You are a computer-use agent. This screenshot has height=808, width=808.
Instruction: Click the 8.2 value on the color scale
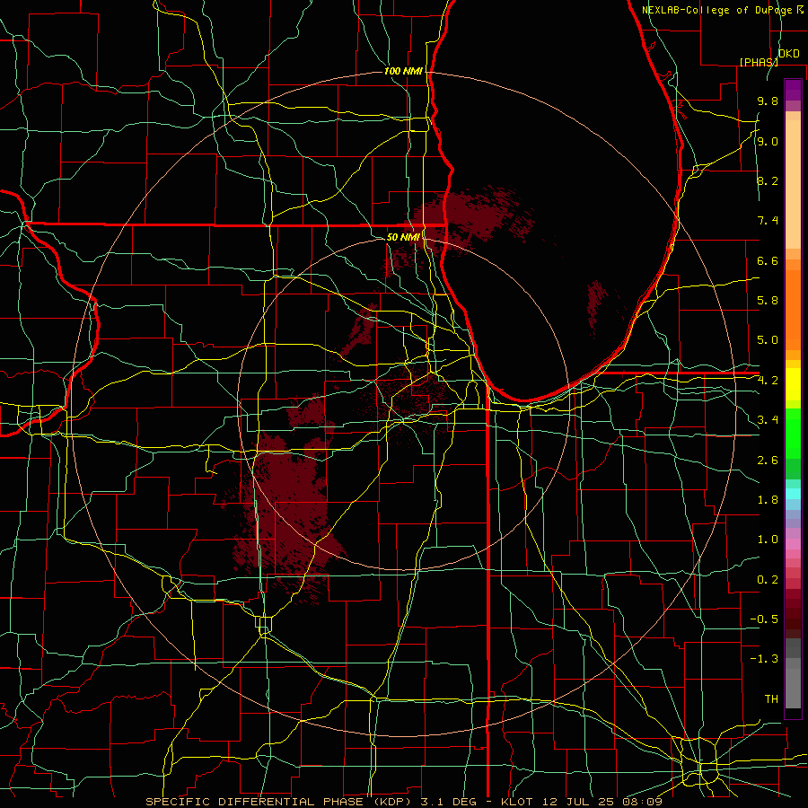coord(768,180)
